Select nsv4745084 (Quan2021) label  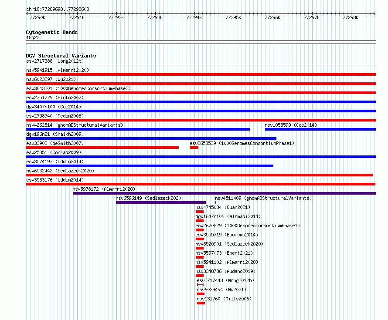[223, 207]
